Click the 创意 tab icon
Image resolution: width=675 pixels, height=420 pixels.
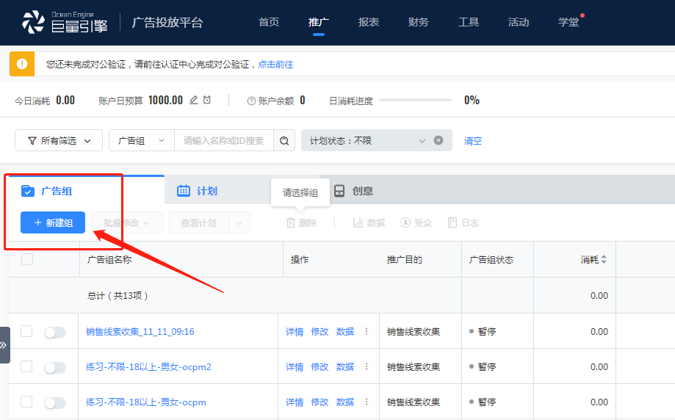point(339,191)
